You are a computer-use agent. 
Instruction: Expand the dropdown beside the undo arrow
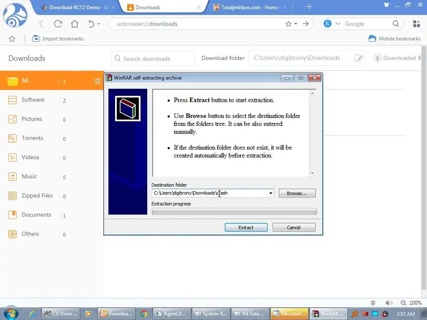pos(99,24)
